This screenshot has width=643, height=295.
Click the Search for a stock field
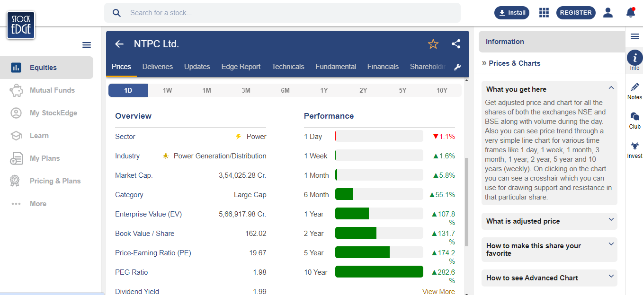(282, 13)
